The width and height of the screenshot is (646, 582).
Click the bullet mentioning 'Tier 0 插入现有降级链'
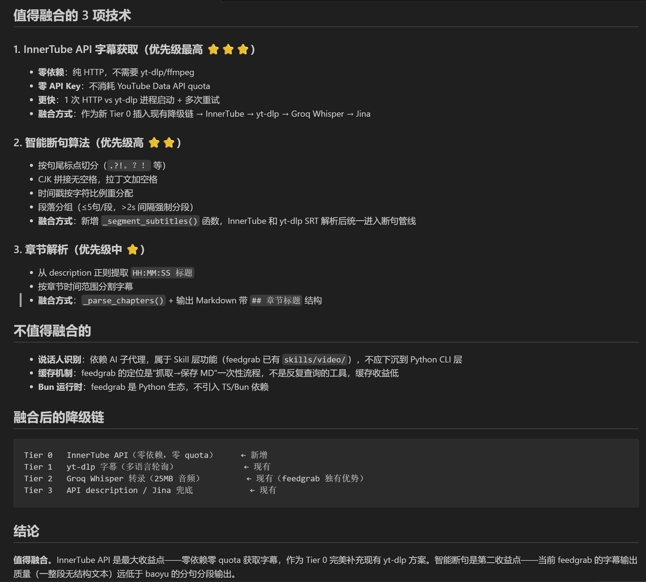[204, 114]
